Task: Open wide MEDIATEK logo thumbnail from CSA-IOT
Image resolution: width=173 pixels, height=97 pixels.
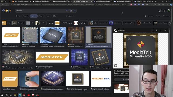Action: click(52, 57)
